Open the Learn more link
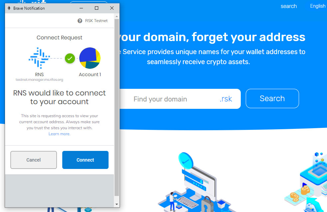The height and width of the screenshot is (212, 327). (x=59, y=134)
